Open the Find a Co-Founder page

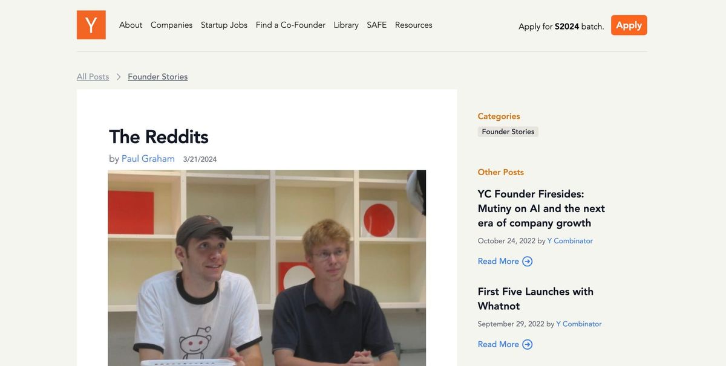pyautogui.click(x=290, y=25)
